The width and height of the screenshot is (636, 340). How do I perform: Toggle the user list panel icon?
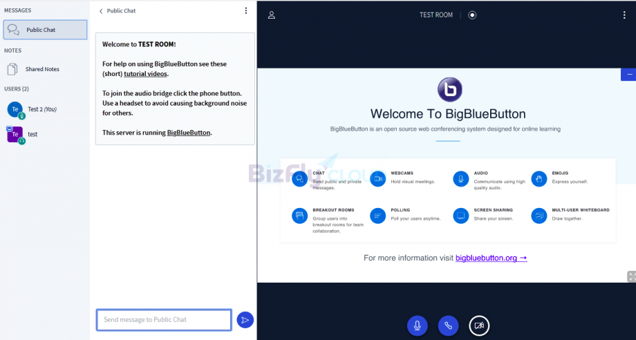[x=272, y=15]
